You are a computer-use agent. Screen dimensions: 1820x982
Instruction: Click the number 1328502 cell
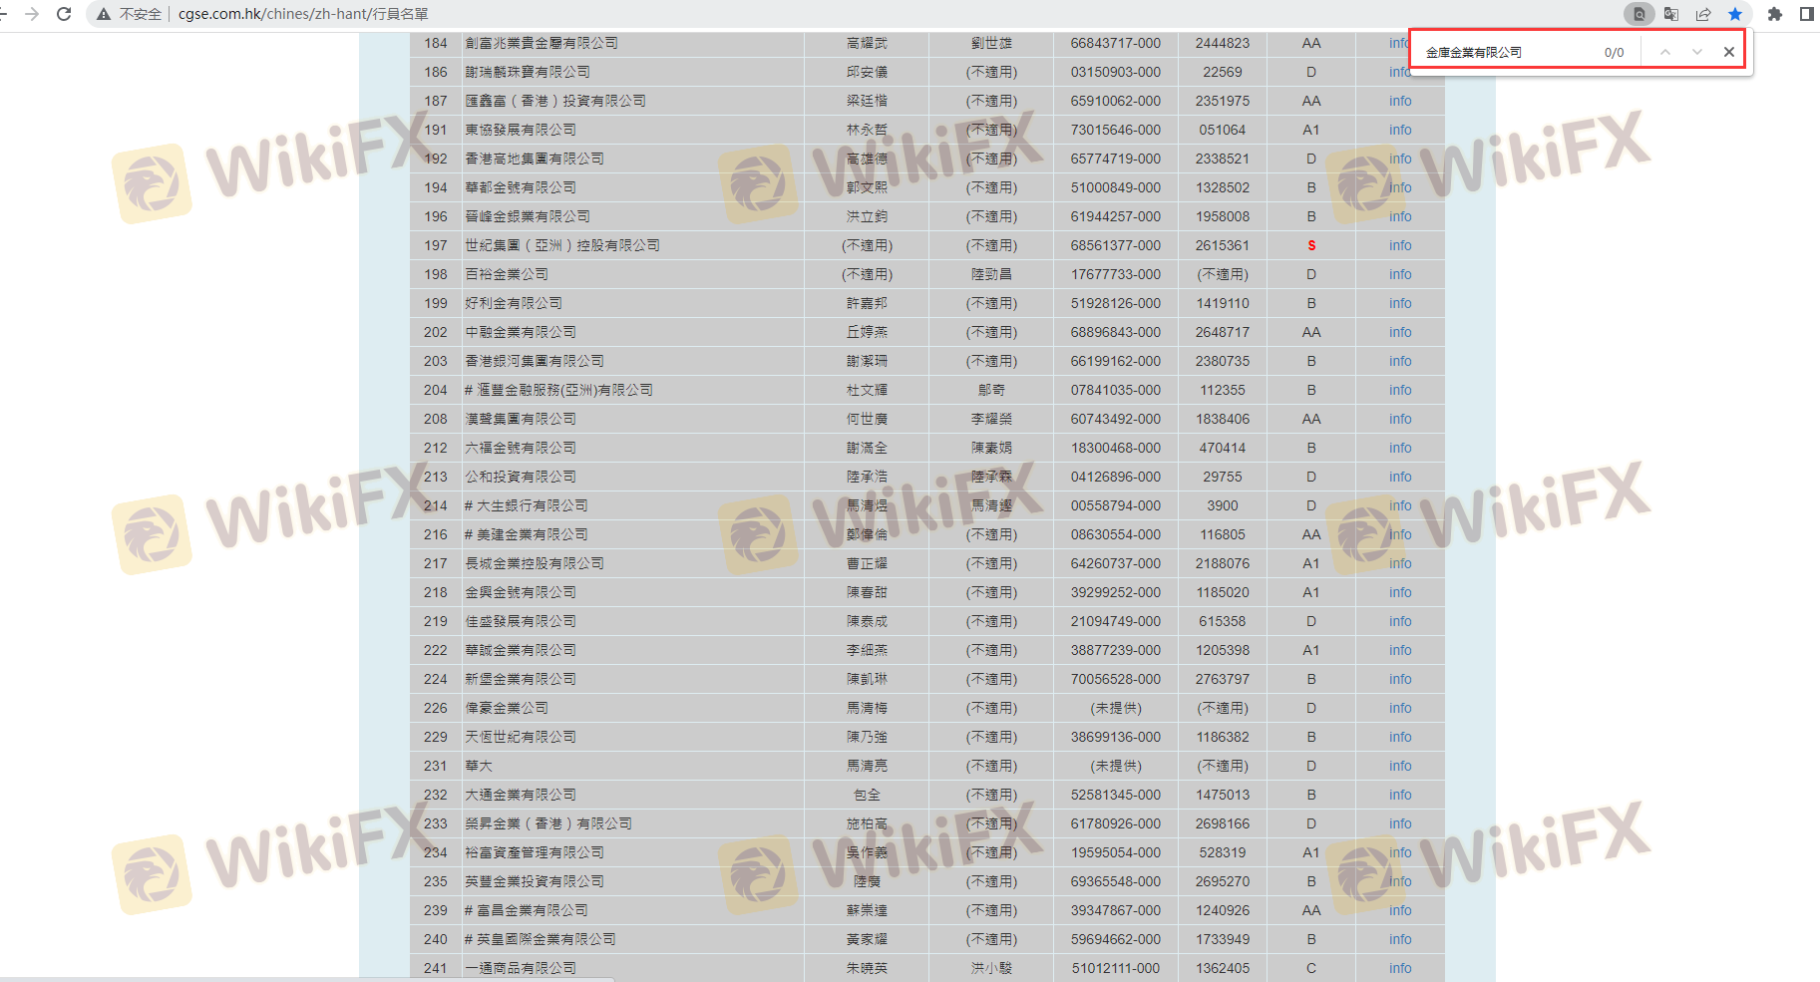click(1223, 187)
